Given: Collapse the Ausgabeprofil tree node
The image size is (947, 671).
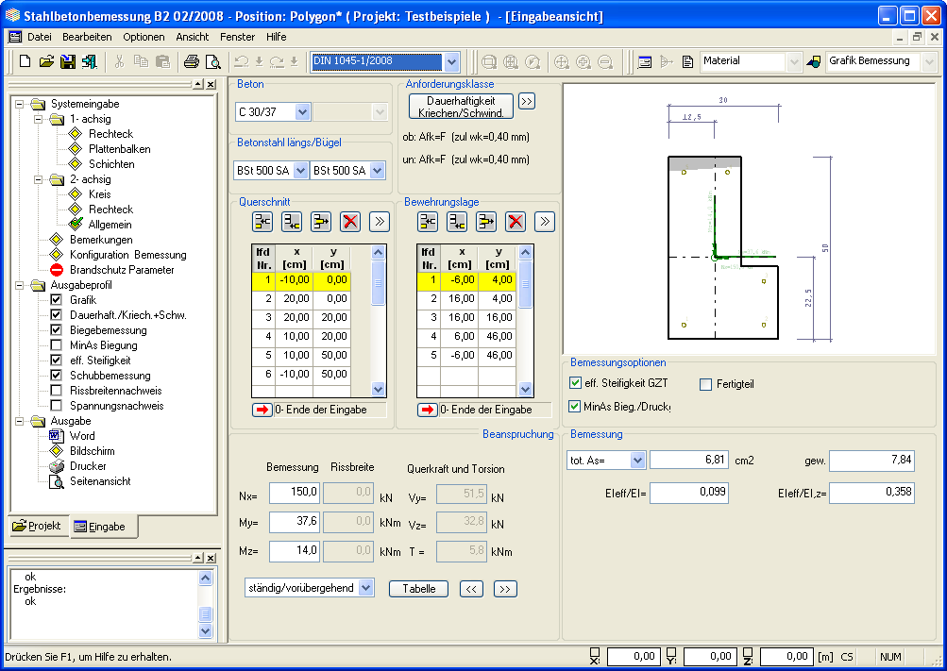Looking at the screenshot, I should [x=19, y=285].
